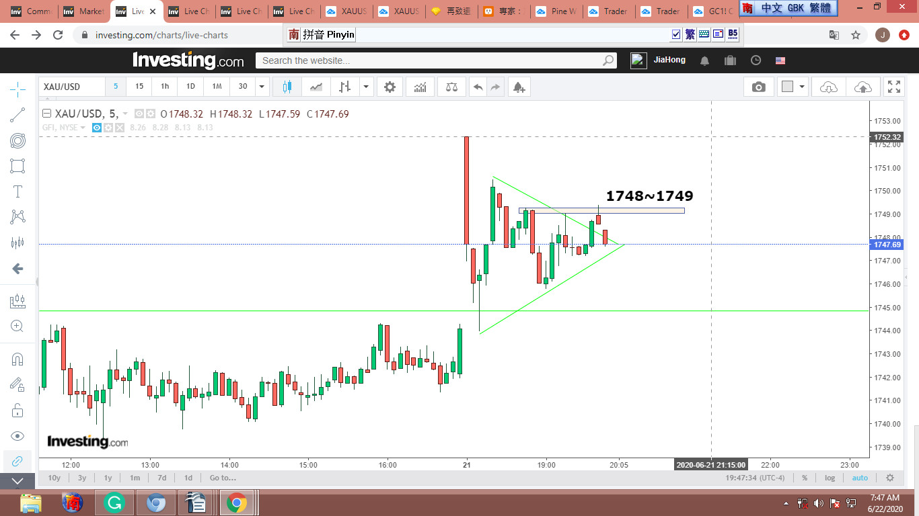Image resolution: width=919 pixels, height=516 pixels.
Task: Activate the zoom in tool
Action: (17, 327)
